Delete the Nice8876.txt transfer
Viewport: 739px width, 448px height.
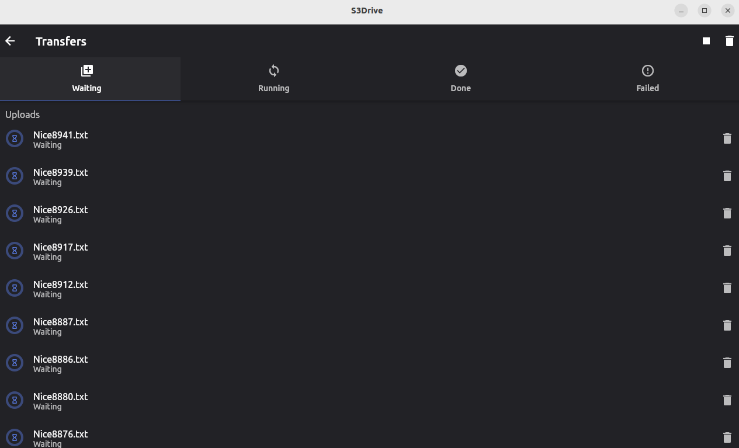tap(727, 437)
